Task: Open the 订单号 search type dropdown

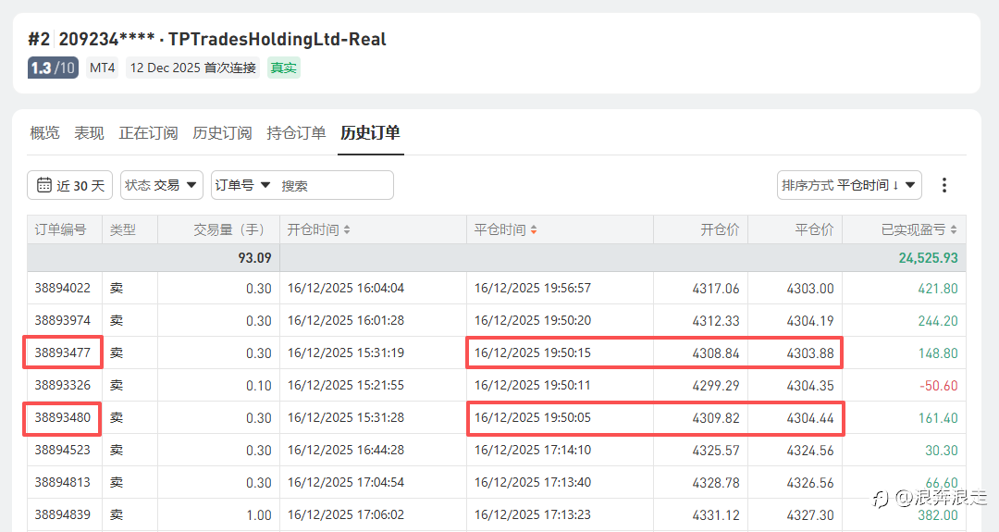Action: tap(242, 185)
